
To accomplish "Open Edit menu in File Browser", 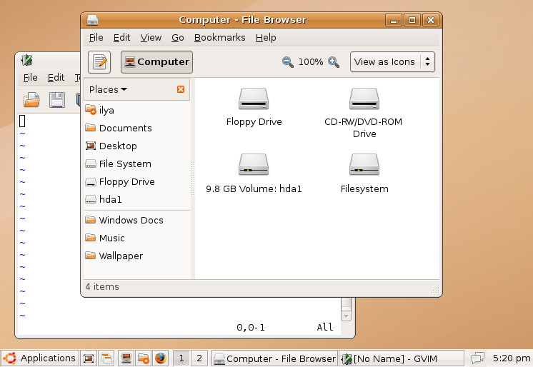I will (121, 38).
